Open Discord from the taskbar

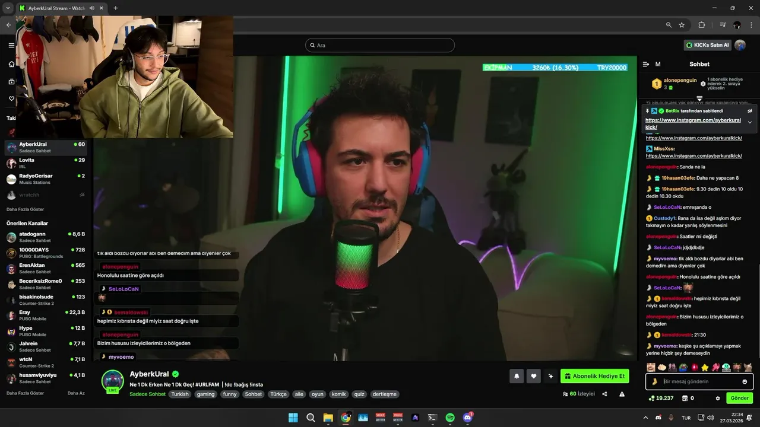(x=467, y=418)
